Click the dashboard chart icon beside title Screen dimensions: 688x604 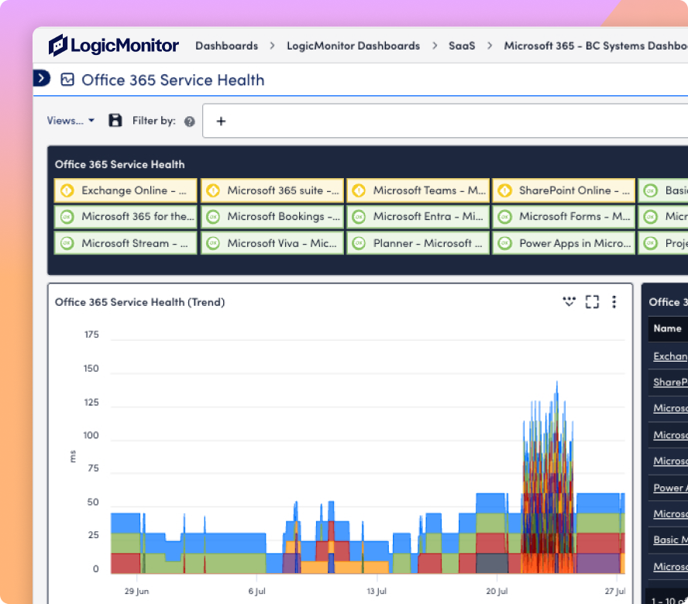click(67, 80)
